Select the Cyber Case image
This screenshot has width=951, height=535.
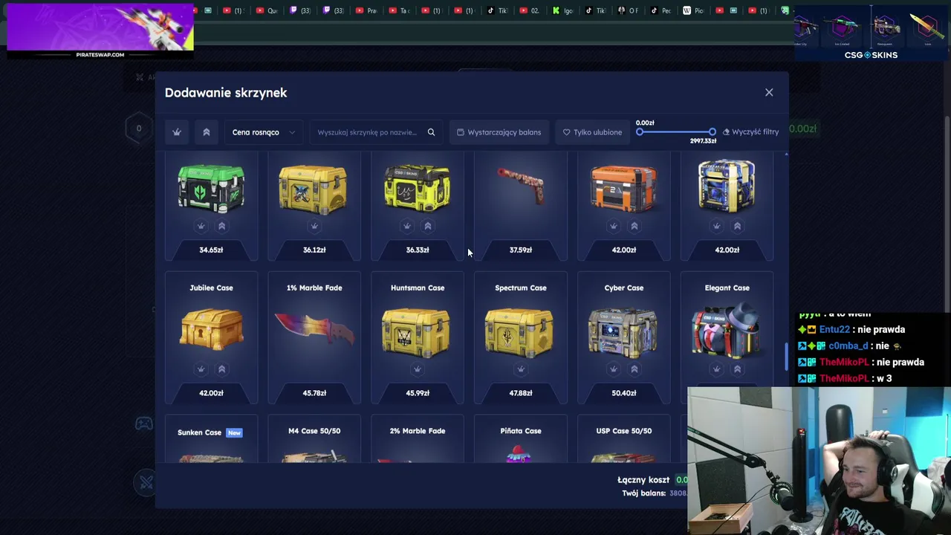[623, 332]
